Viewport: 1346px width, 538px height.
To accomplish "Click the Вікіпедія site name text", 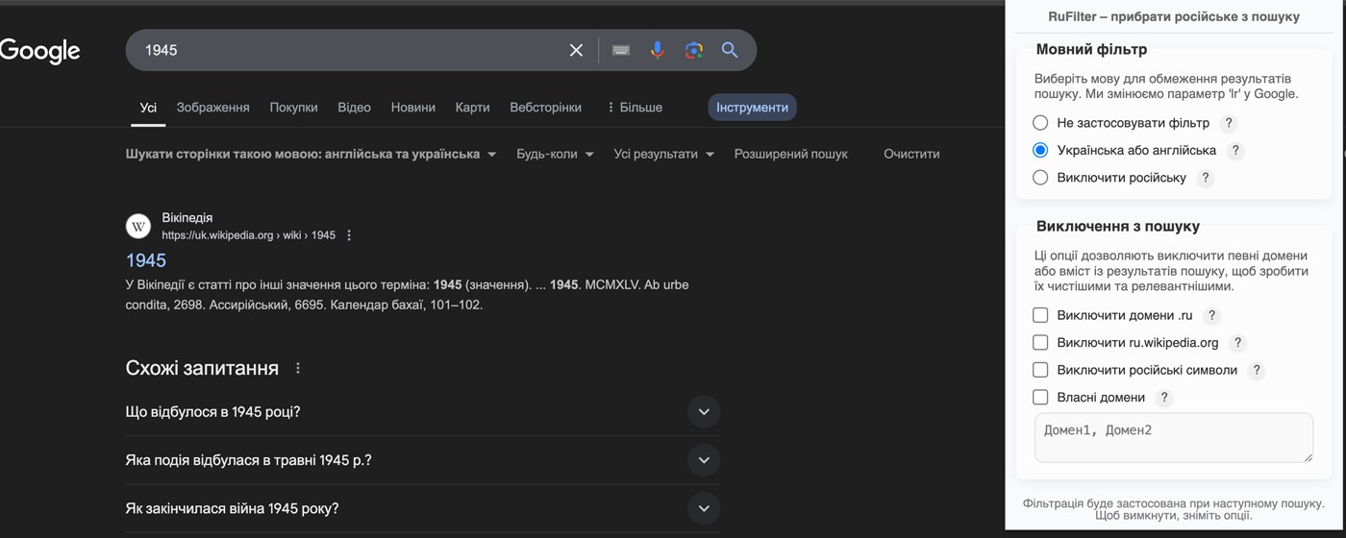I will [x=187, y=218].
